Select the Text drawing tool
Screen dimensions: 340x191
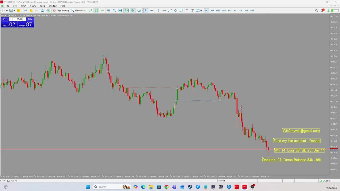pyautogui.click(x=187, y=11)
